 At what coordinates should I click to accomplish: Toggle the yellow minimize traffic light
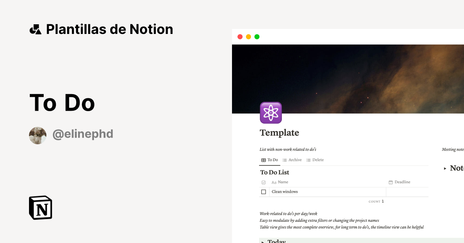248,36
